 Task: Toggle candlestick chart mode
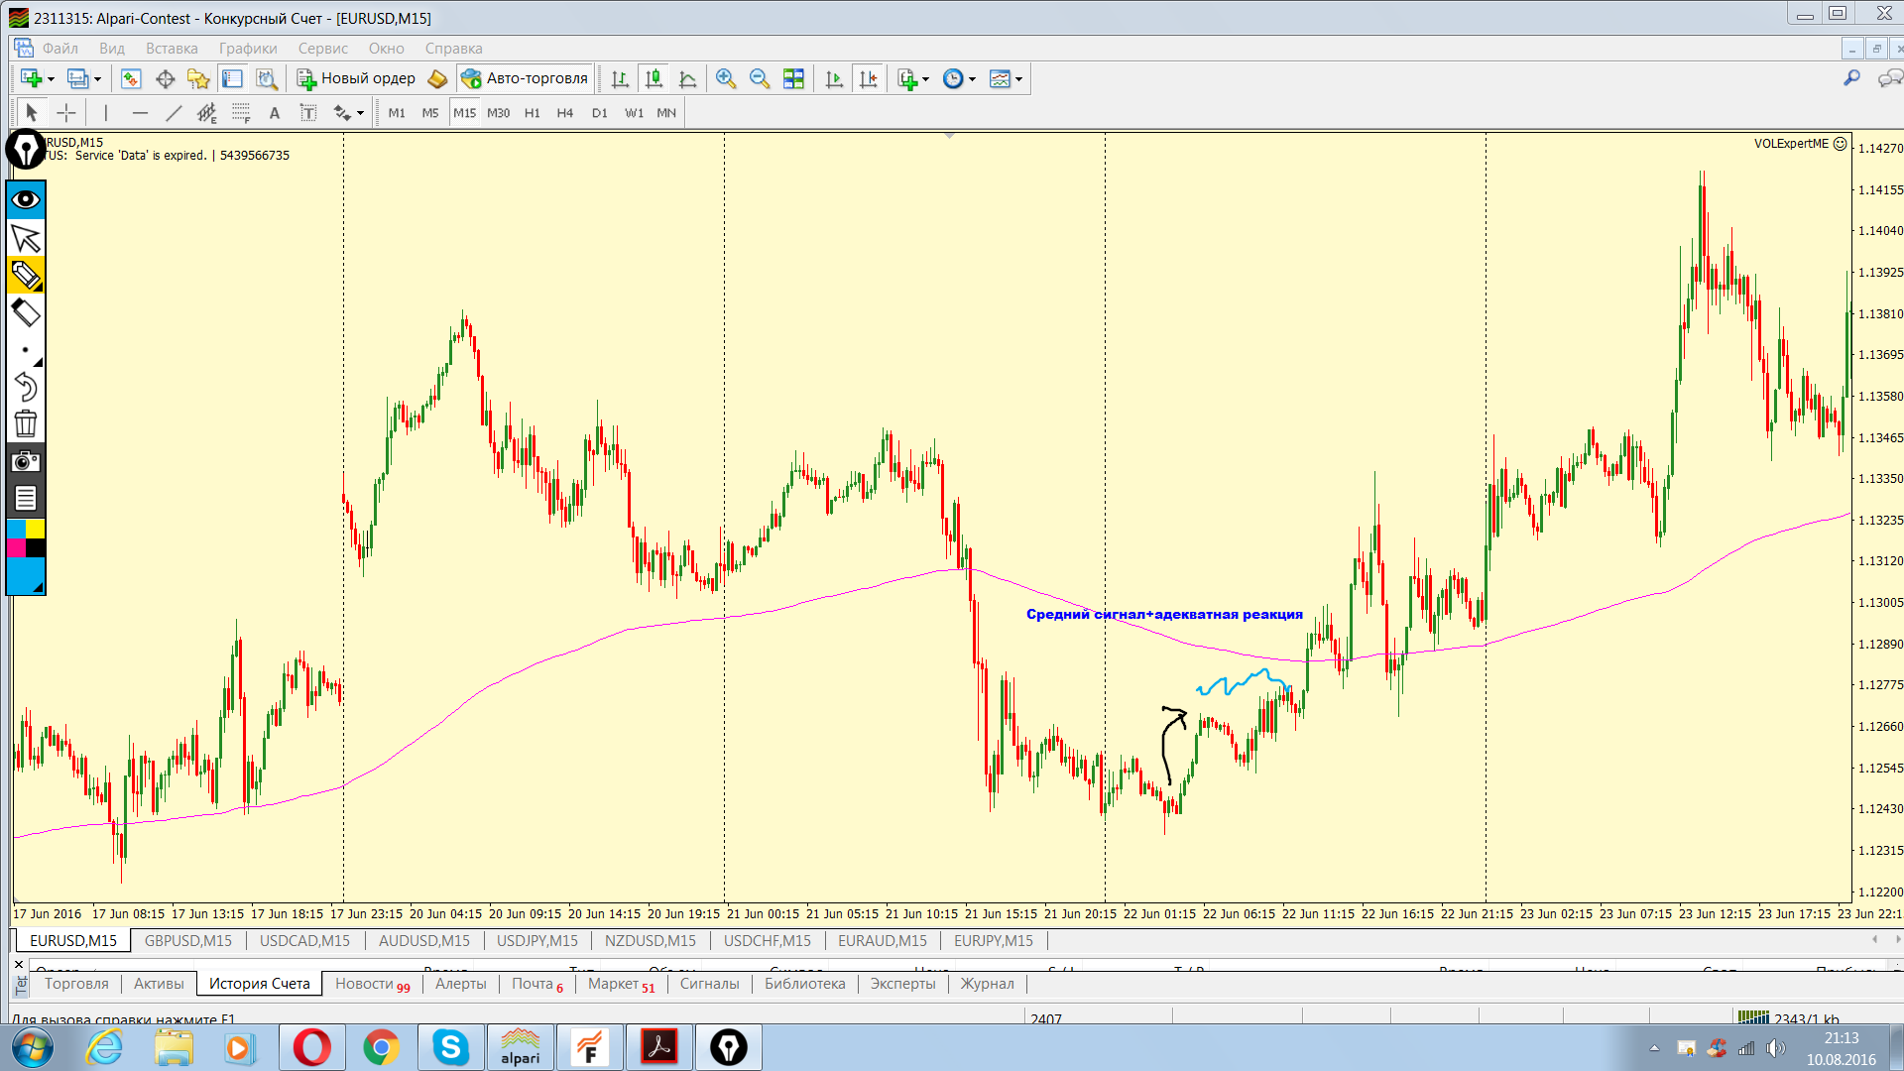(x=654, y=79)
